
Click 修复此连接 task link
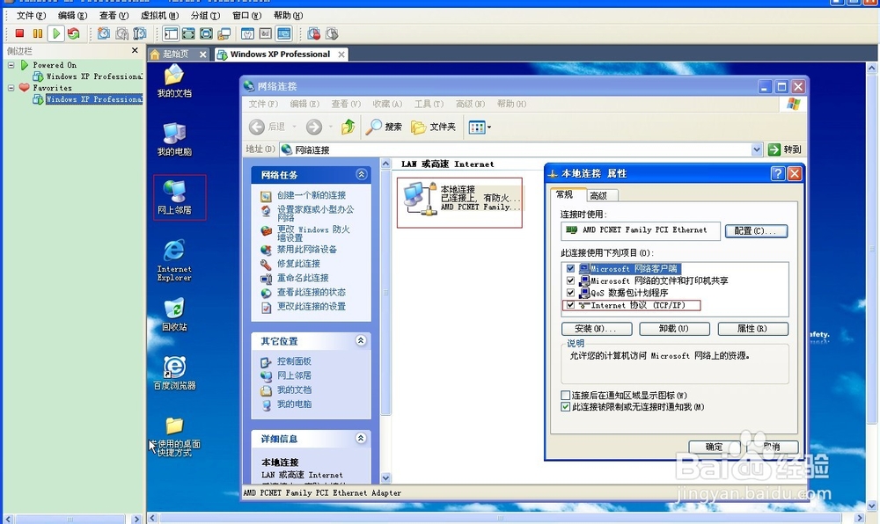[298, 264]
